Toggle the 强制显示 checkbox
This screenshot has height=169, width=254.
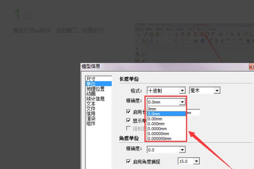point(128,128)
